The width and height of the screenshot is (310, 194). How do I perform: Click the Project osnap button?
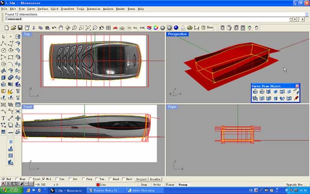(142, 179)
